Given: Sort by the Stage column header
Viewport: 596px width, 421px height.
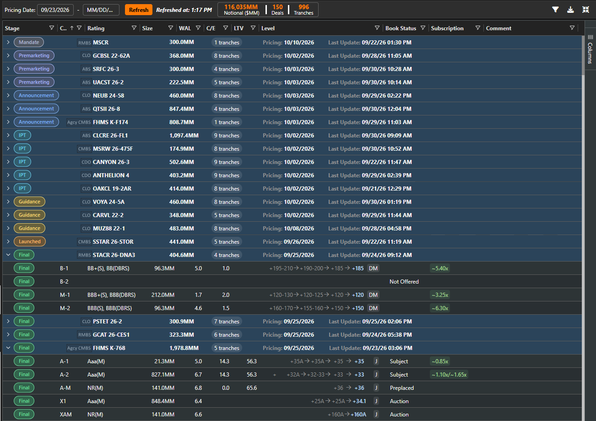Looking at the screenshot, I should (12, 28).
